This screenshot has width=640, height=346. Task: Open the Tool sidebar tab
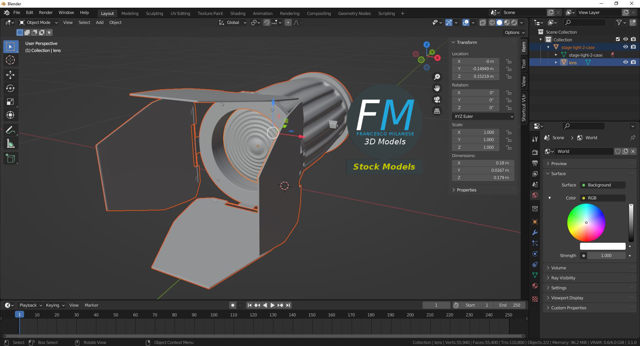coord(524,63)
